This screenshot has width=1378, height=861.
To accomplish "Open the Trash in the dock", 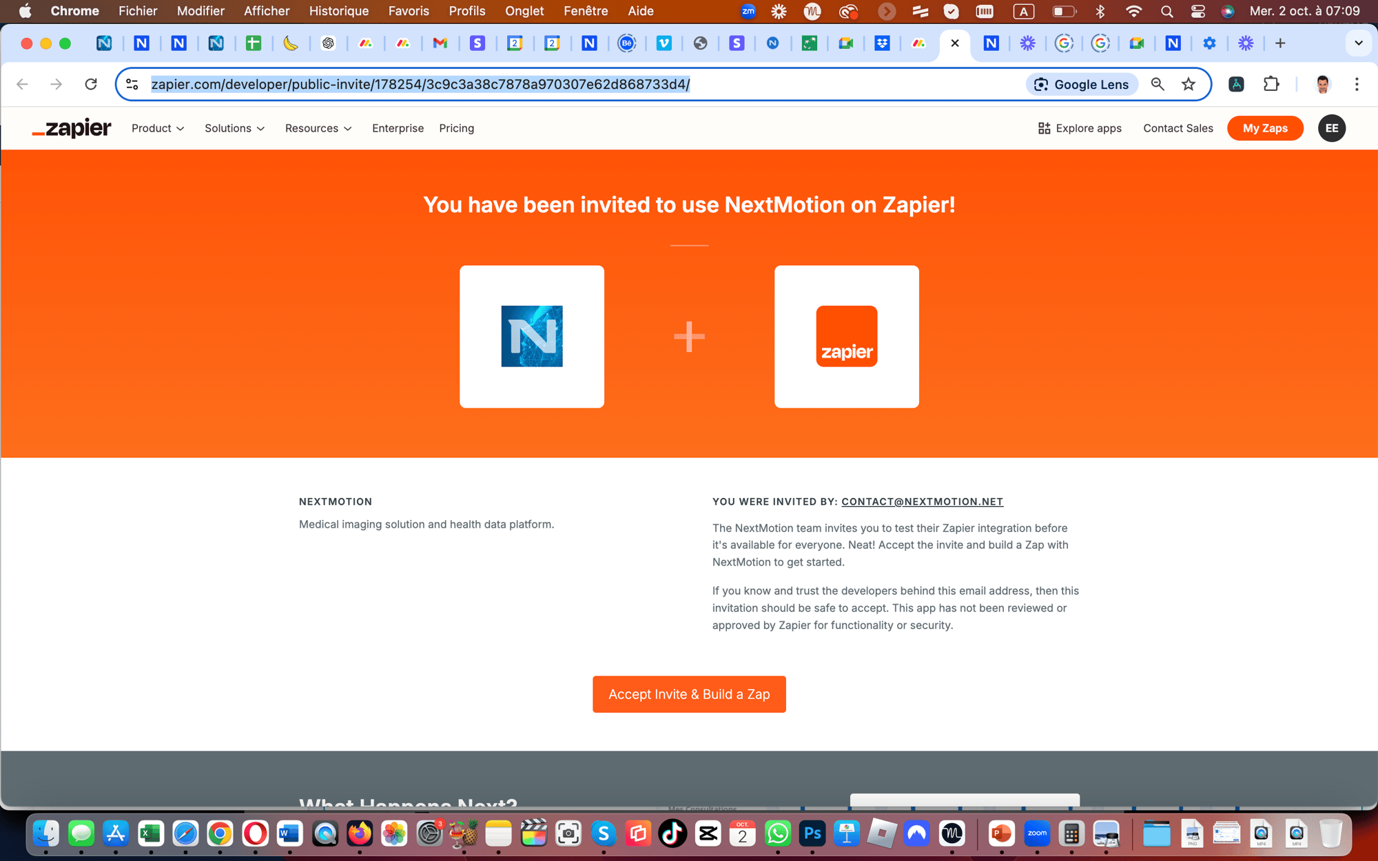I will pyautogui.click(x=1331, y=834).
